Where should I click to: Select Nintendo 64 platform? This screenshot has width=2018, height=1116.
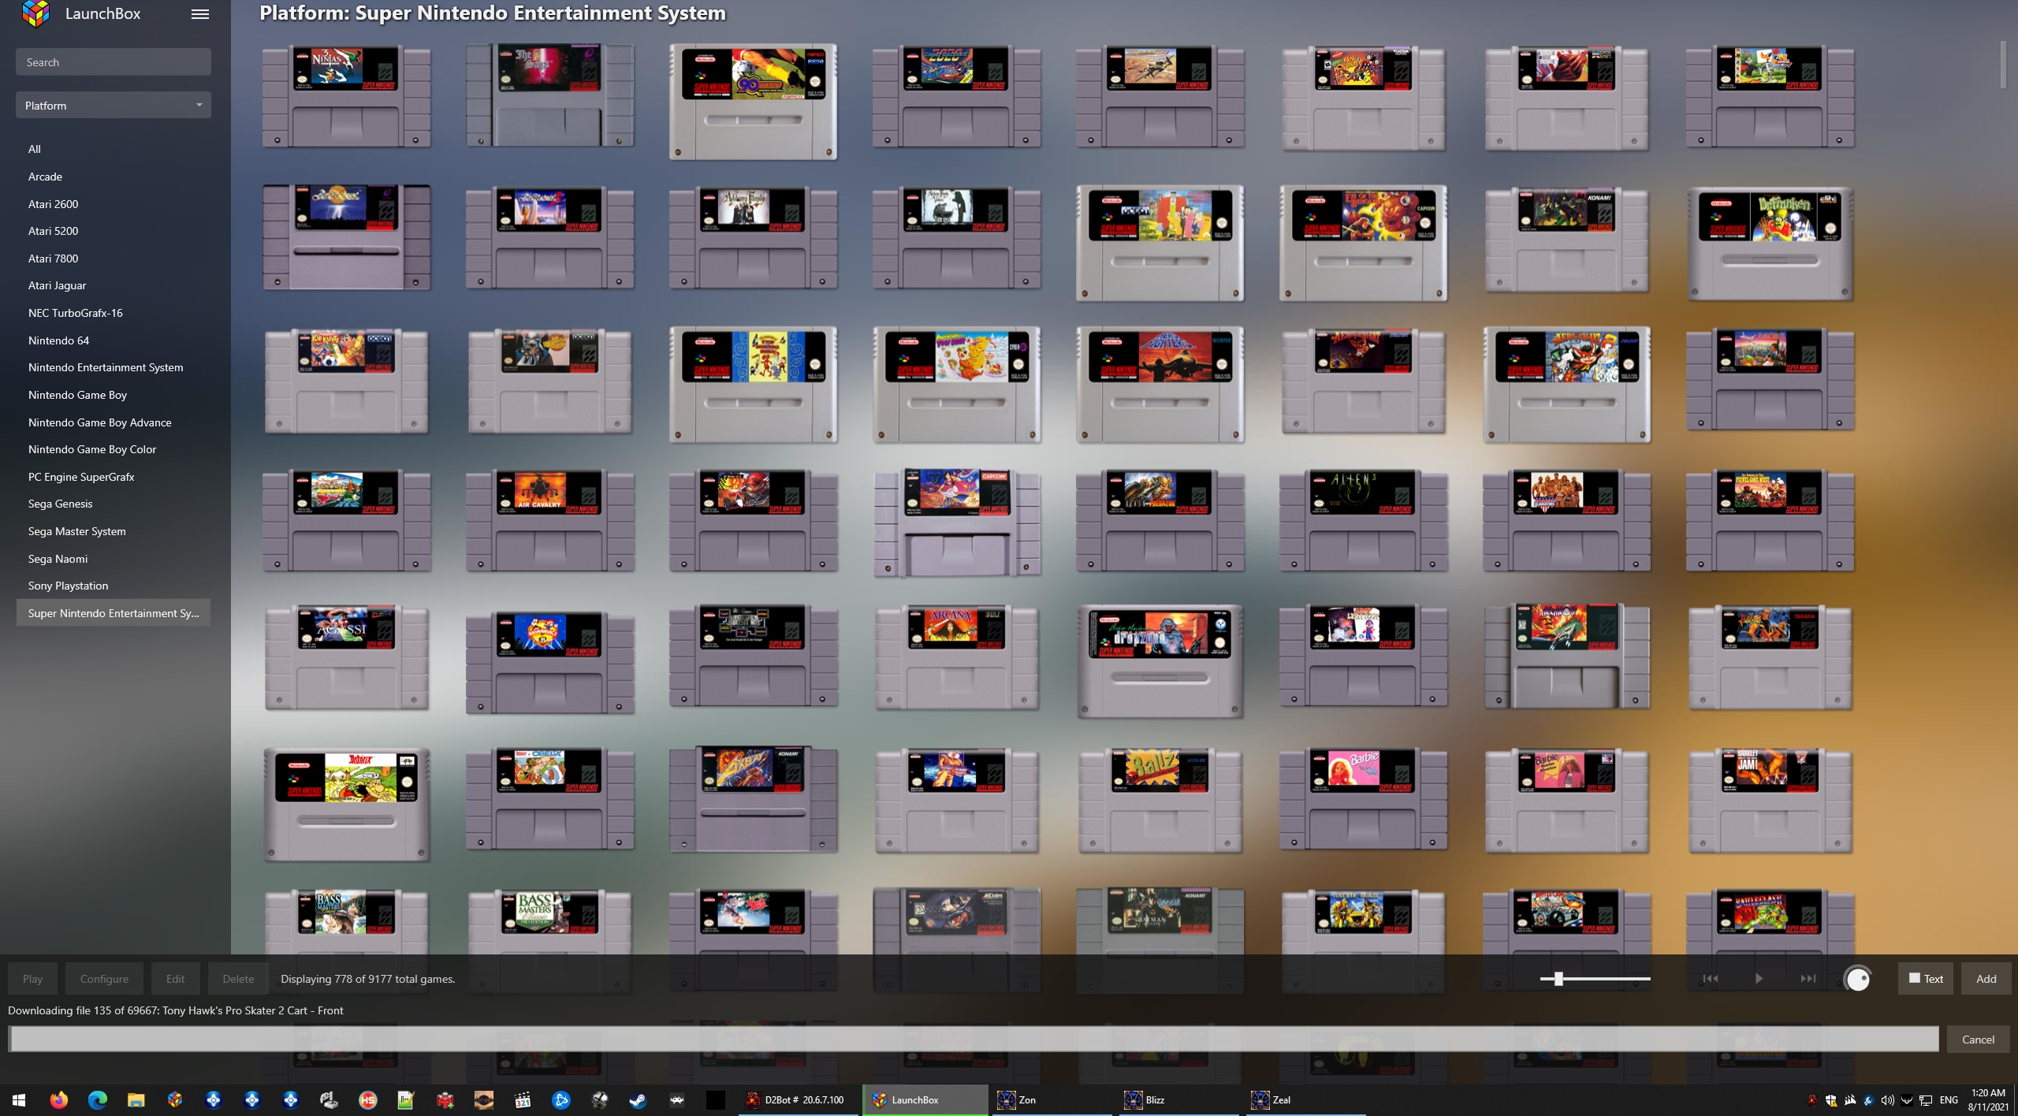pos(58,340)
